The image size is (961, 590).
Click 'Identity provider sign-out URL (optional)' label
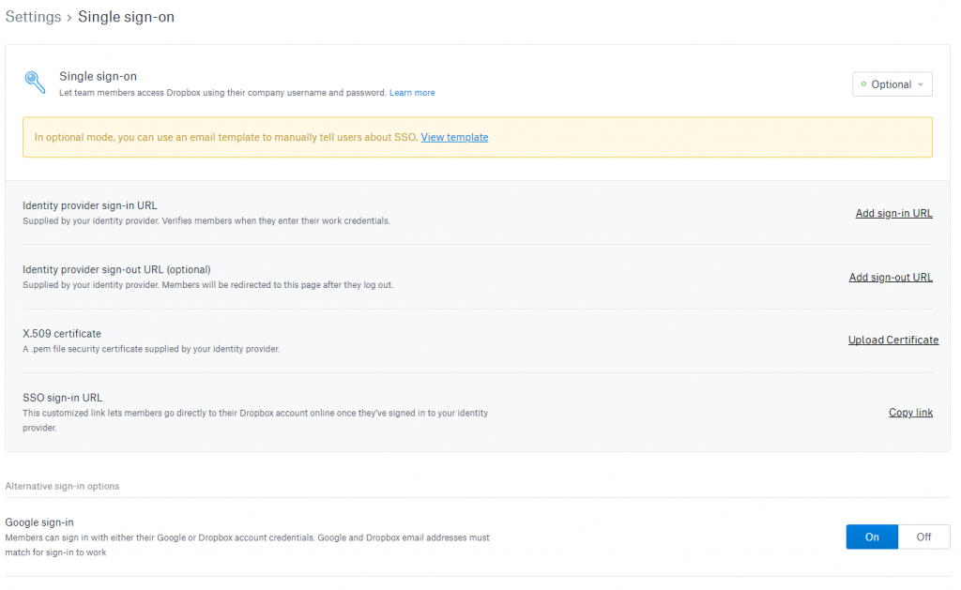(x=116, y=269)
